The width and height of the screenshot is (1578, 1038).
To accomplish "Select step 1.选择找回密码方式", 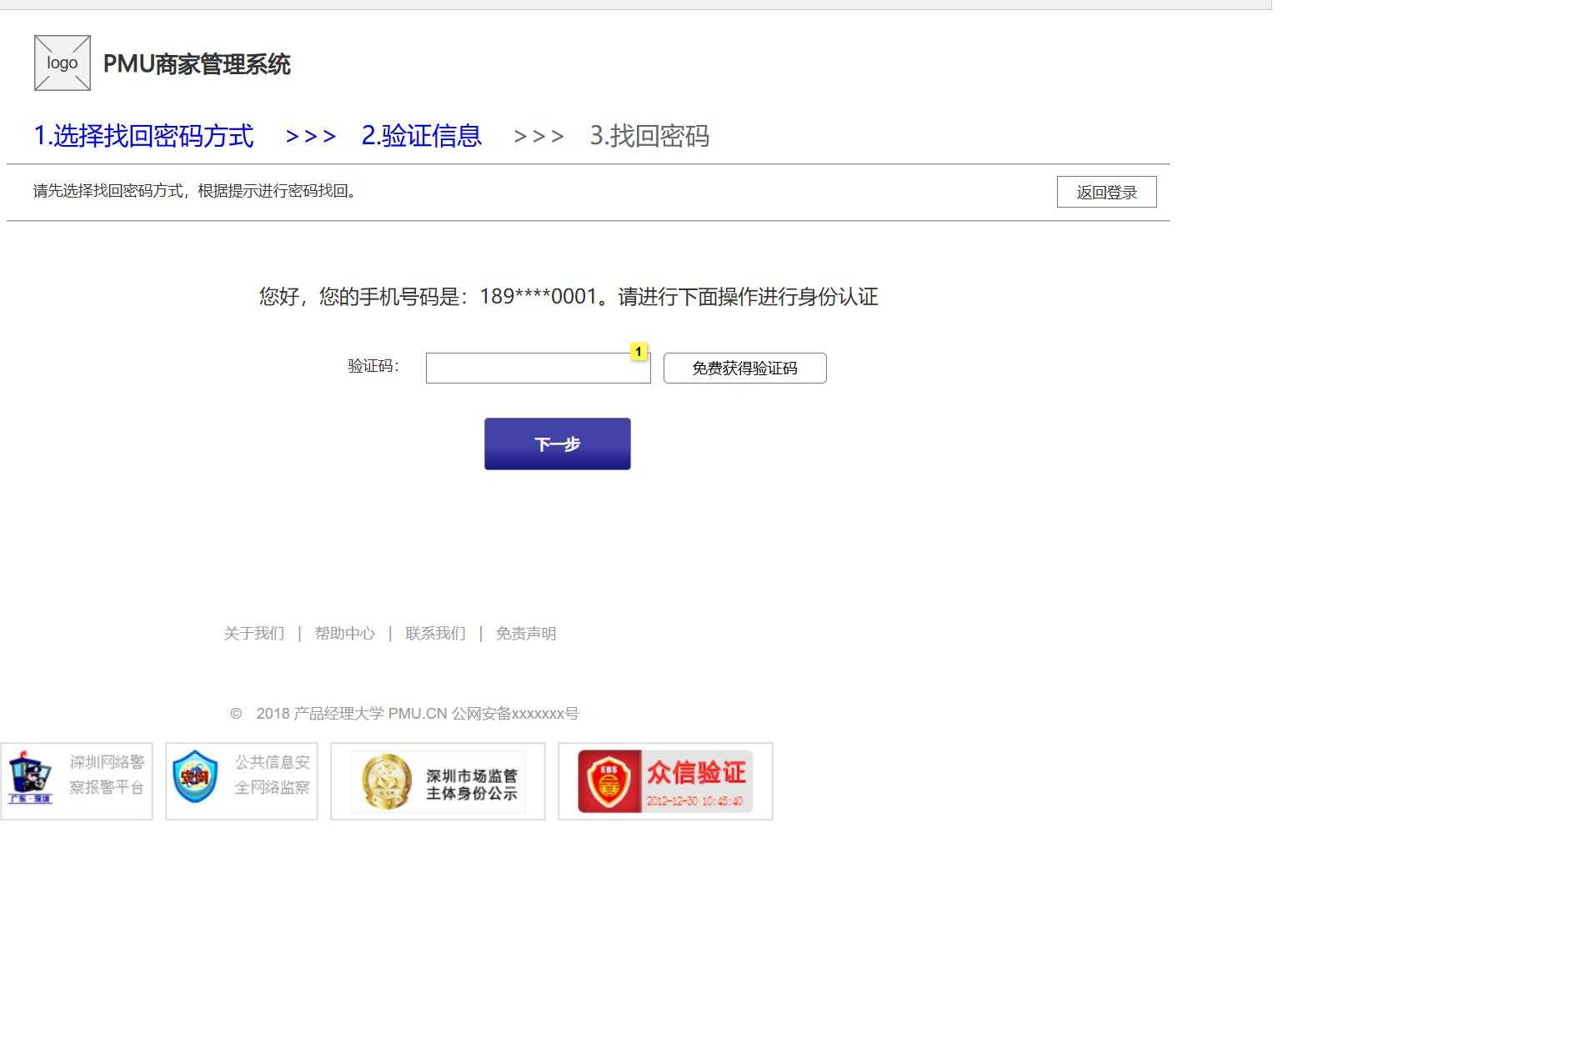I will click(143, 135).
